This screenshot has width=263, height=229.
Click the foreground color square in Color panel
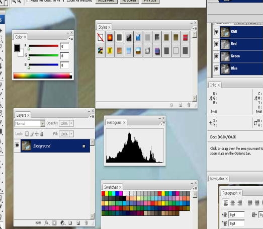click(x=17, y=47)
